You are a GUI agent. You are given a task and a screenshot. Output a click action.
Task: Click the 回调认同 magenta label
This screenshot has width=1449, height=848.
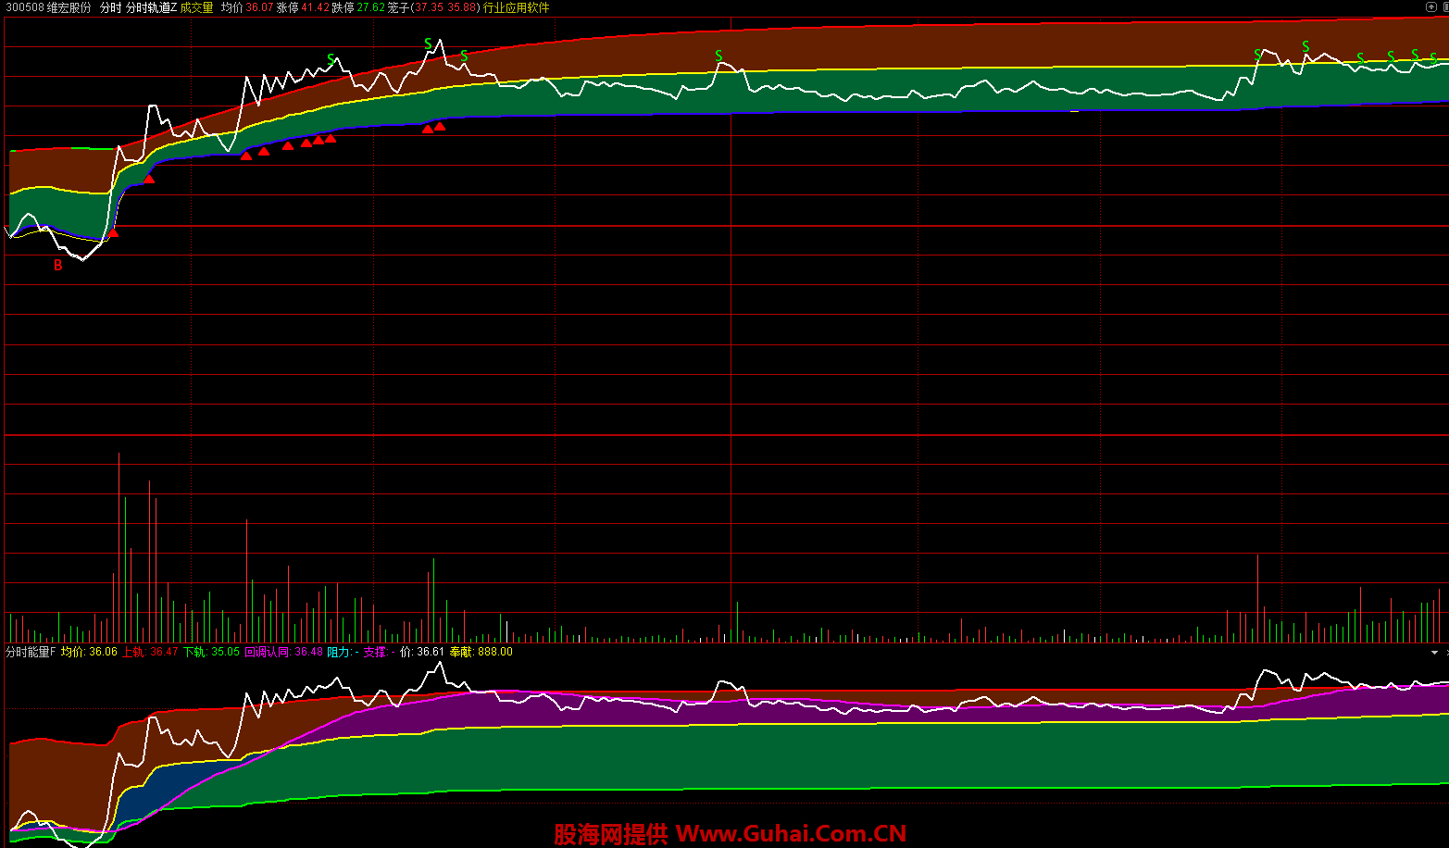click(x=267, y=652)
